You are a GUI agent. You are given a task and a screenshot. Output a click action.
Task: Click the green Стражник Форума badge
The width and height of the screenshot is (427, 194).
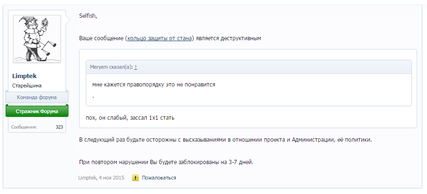point(37,111)
